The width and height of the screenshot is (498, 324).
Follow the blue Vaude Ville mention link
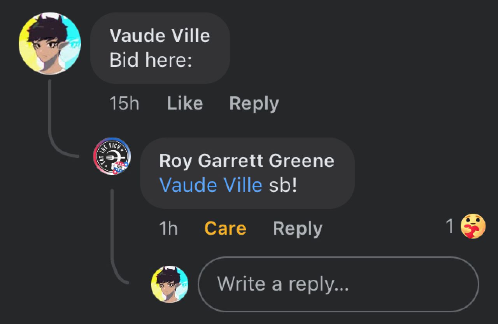211,185
